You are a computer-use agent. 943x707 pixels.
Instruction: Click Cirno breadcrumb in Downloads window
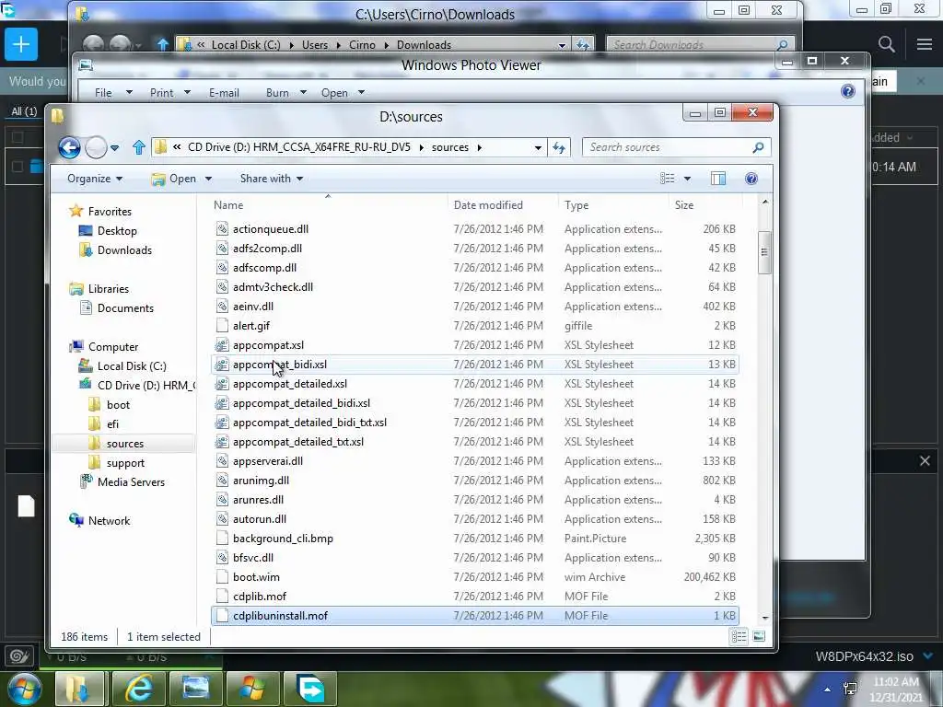(362, 45)
